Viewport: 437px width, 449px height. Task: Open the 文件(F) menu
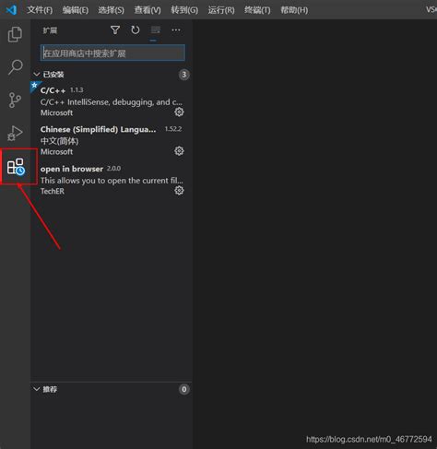coord(40,10)
